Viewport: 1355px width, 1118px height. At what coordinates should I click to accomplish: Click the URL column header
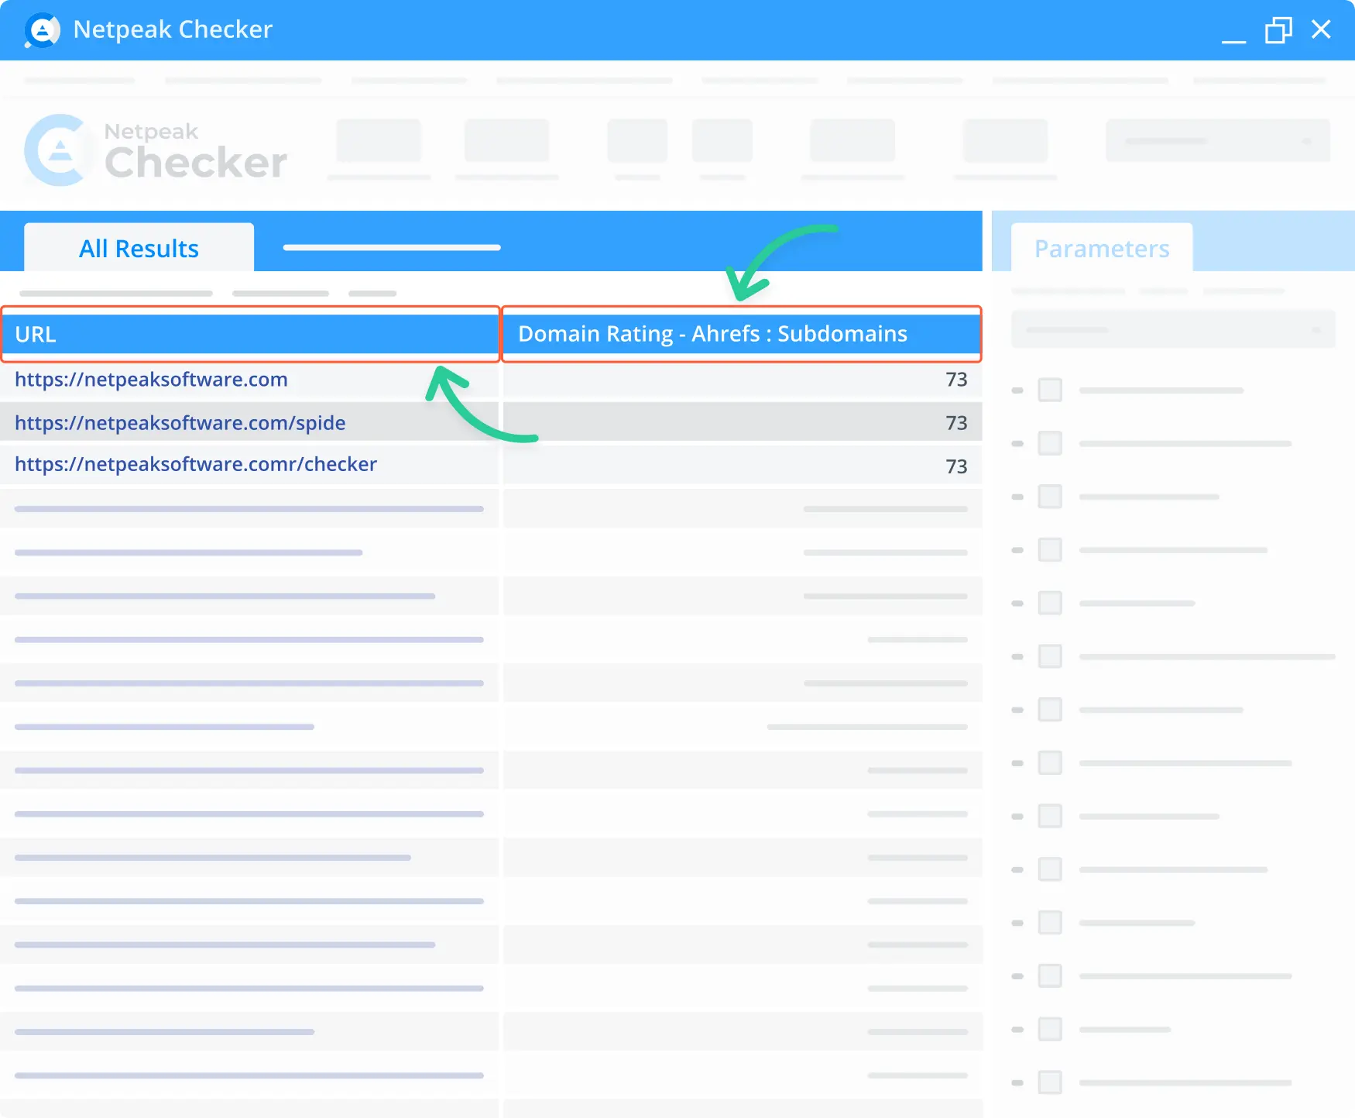[x=249, y=333]
